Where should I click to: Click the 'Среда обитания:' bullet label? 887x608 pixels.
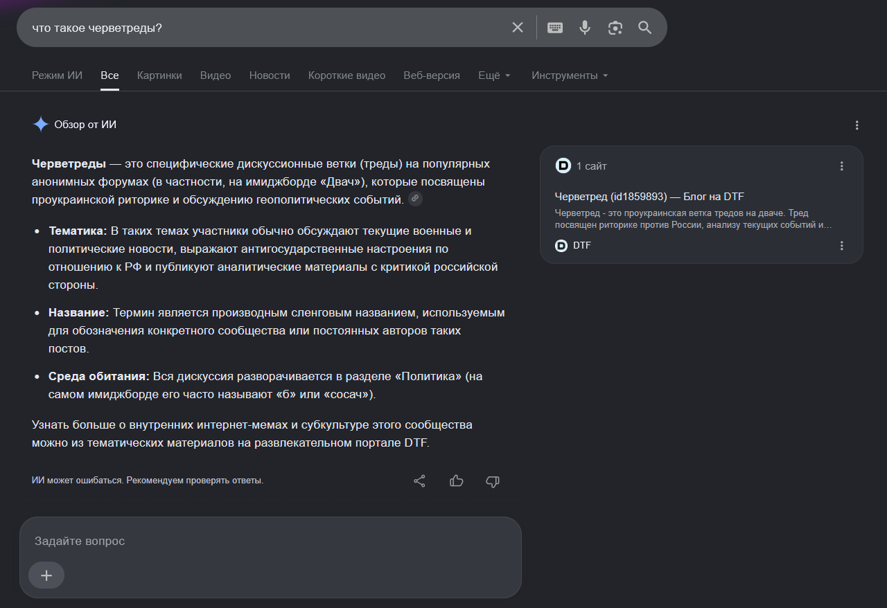click(99, 377)
